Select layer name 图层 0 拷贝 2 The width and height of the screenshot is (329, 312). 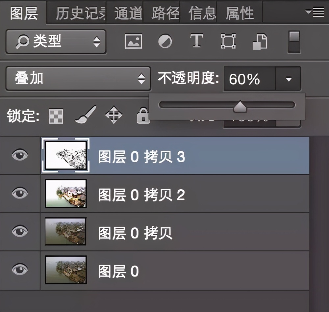click(x=141, y=195)
